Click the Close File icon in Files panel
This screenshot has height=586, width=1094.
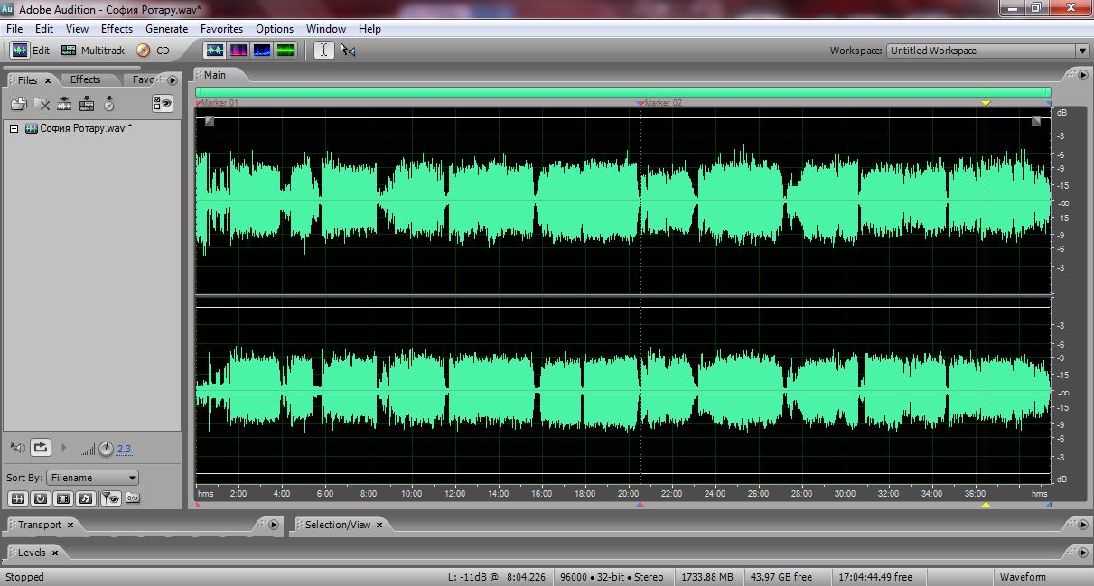(x=42, y=104)
